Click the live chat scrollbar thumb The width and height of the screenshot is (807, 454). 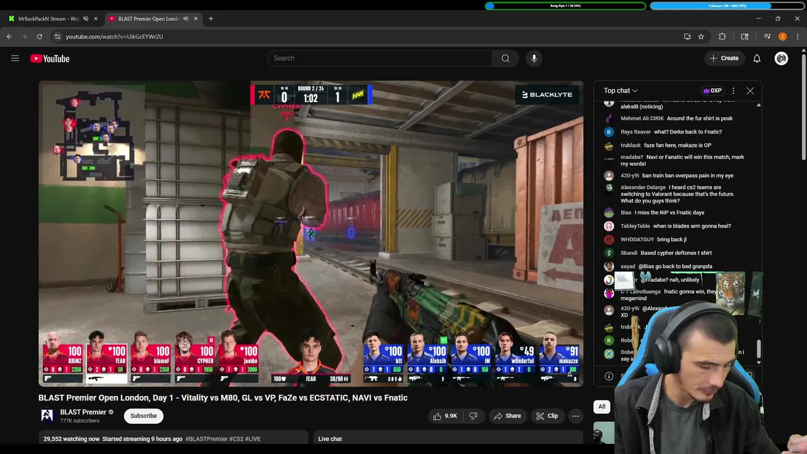758,347
